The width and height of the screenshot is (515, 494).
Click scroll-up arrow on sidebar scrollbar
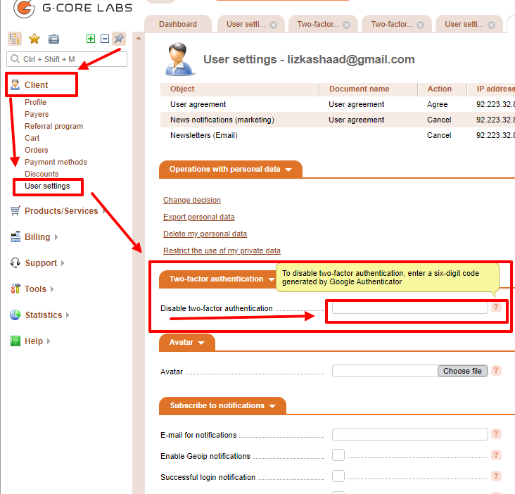139,39
